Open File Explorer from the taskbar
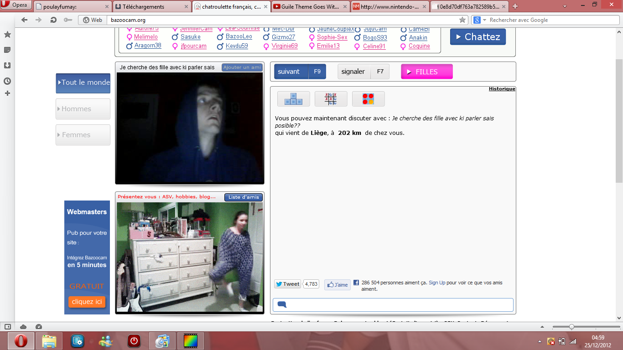Image resolution: width=623 pixels, height=350 pixels. [x=49, y=341]
